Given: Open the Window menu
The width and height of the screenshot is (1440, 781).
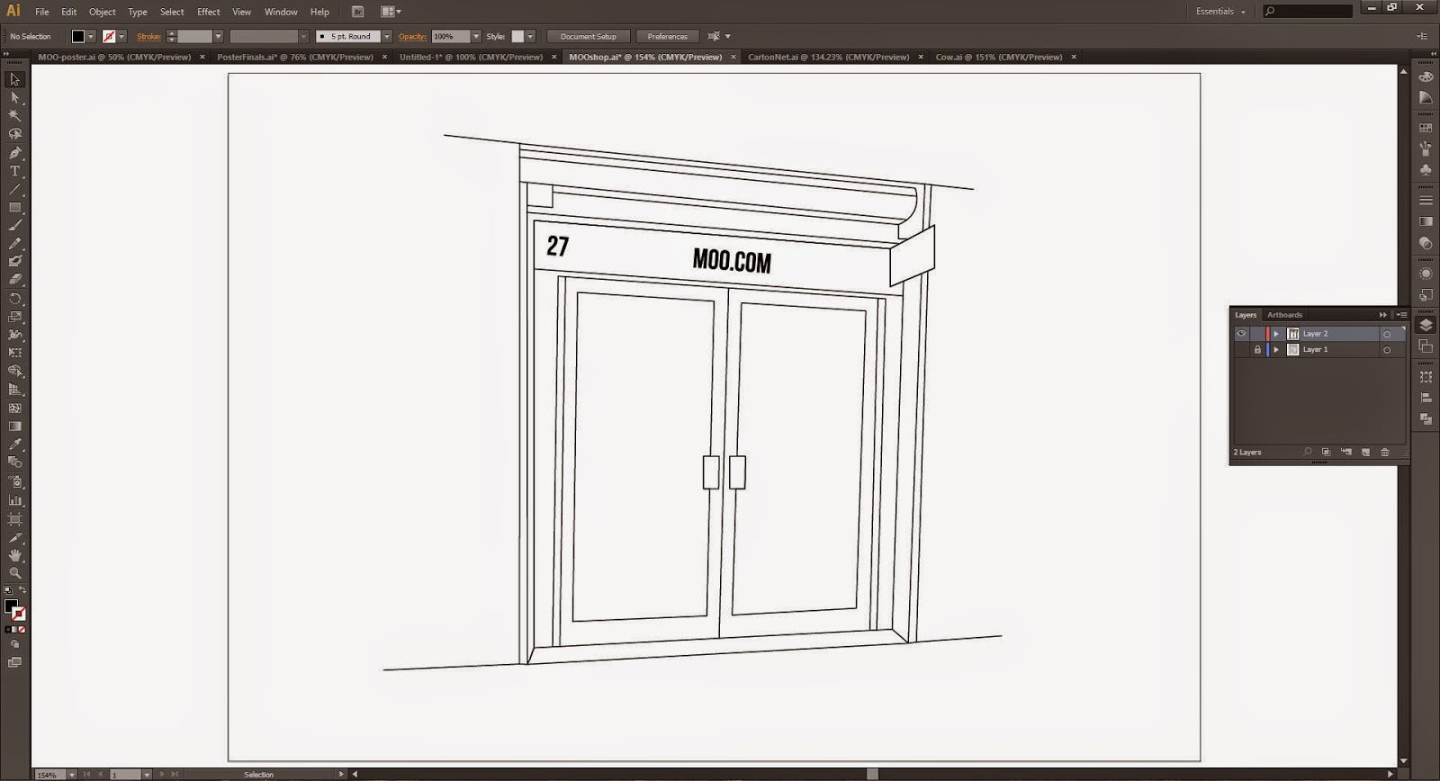Looking at the screenshot, I should pyautogui.click(x=281, y=12).
